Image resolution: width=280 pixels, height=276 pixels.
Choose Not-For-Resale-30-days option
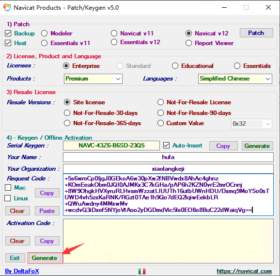67,113
